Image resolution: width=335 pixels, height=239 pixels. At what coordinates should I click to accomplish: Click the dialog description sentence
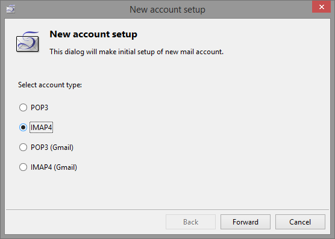tap(137, 52)
